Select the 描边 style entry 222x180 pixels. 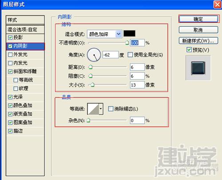pos(25,131)
